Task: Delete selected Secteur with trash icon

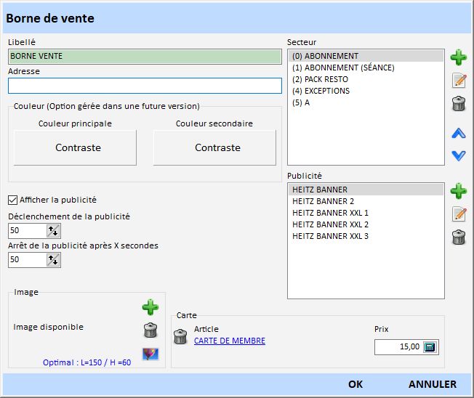Action: pyautogui.click(x=459, y=104)
